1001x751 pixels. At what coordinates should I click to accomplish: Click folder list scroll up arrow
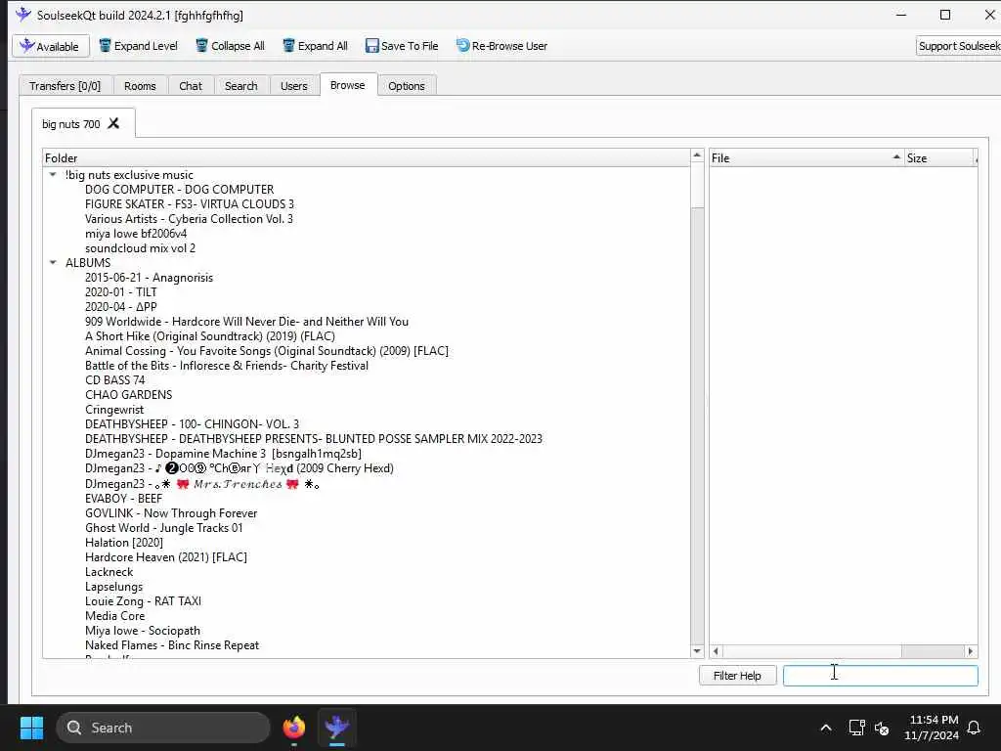coord(697,155)
